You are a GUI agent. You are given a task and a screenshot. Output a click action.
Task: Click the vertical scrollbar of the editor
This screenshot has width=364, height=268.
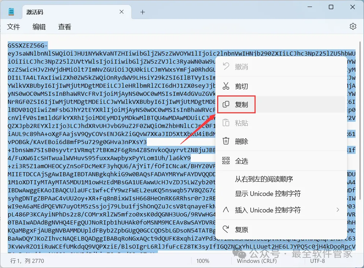tap(360, 121)
